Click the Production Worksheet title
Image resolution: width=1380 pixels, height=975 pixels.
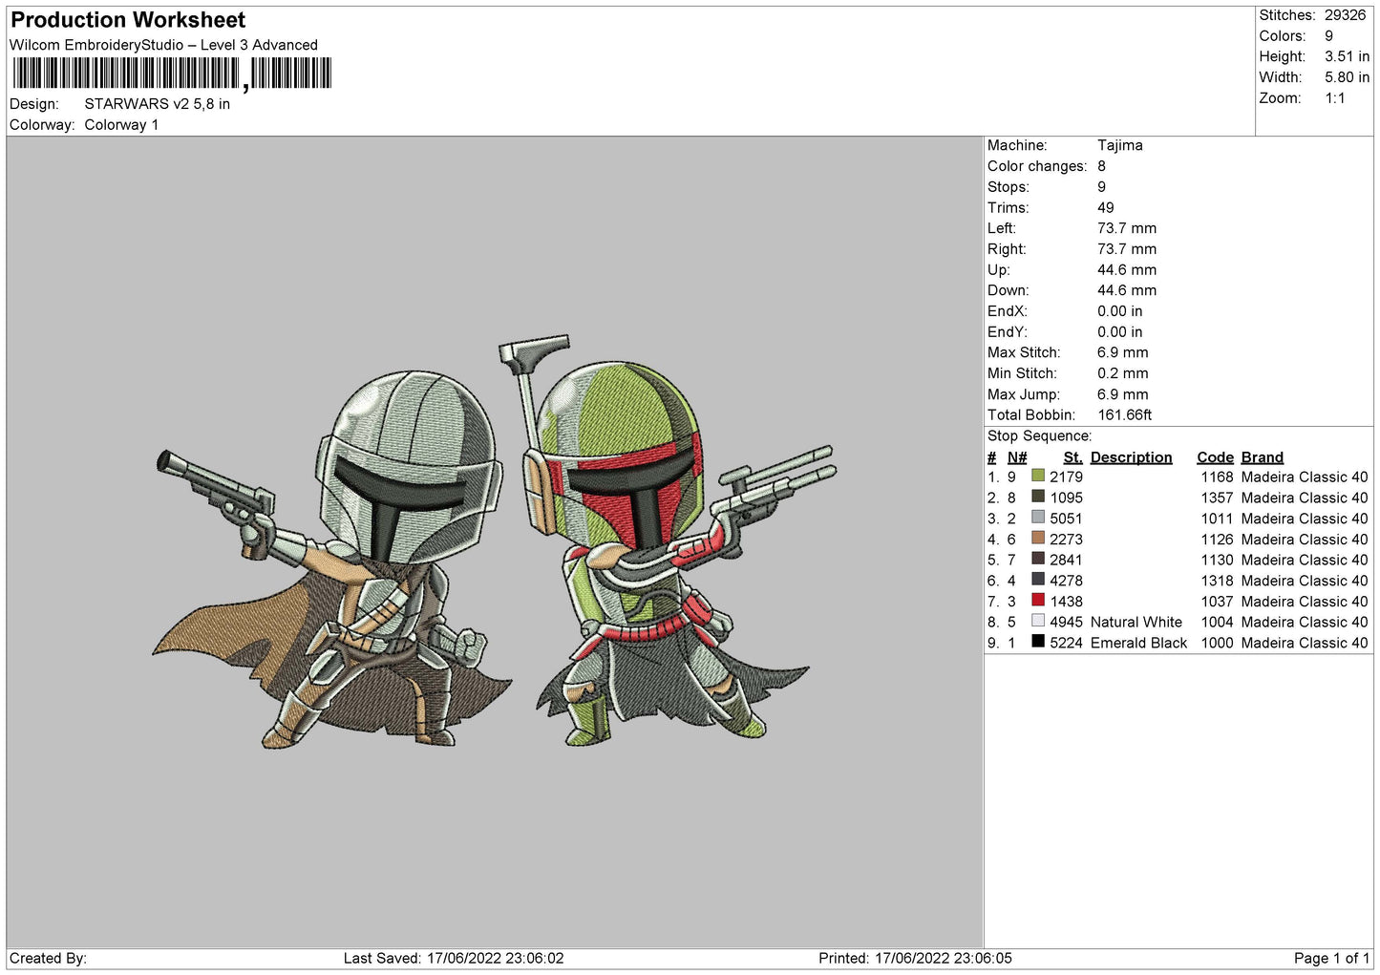coord(128,20)
